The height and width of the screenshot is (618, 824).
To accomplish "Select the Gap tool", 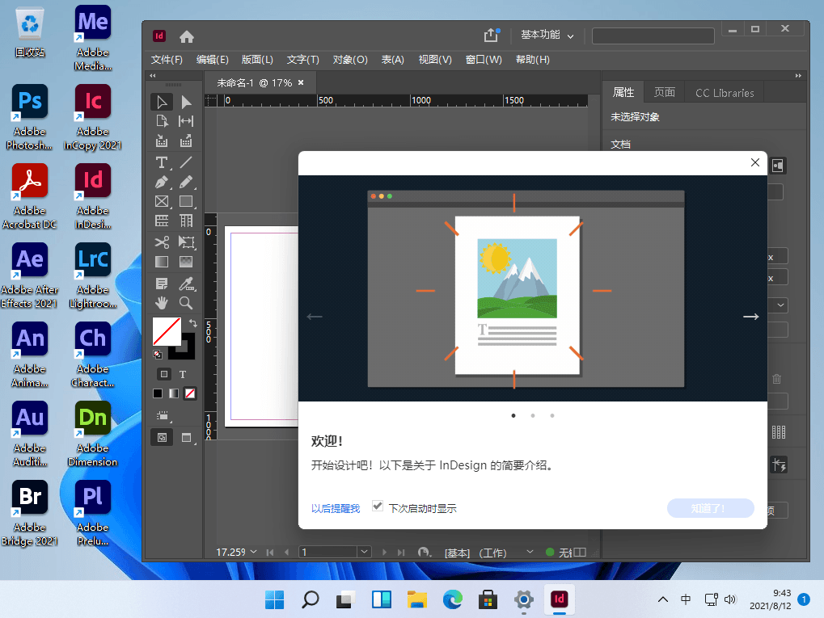I will [186, 121].
